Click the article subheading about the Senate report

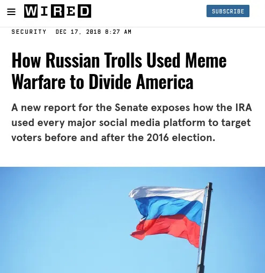click(131, 123)
